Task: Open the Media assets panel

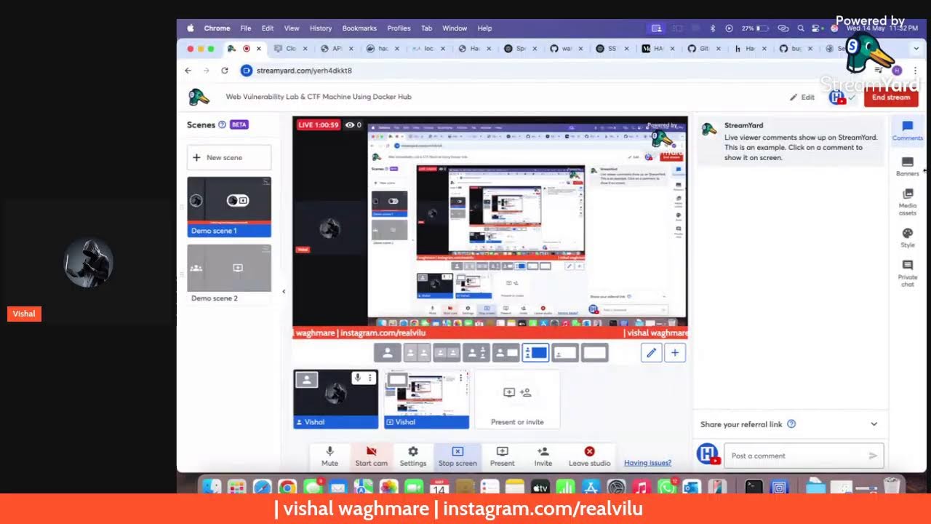Action: 908,202
